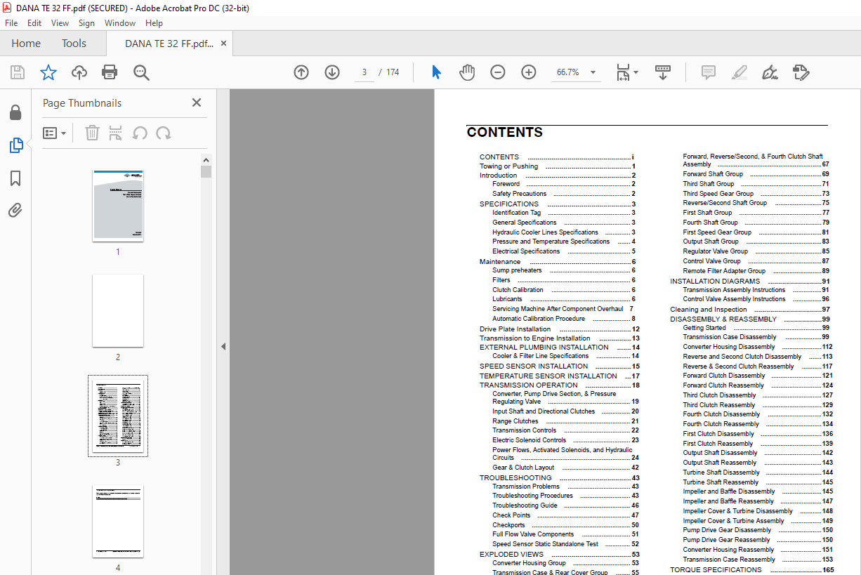Rotate page clockwise in thumbnails panel
861x575 pixels.
(x=164, y=133)
